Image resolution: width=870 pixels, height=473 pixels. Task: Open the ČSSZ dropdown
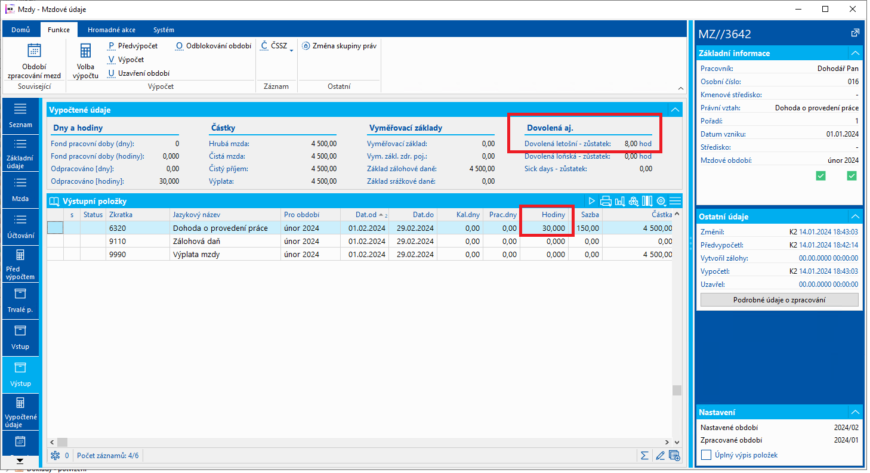pos(277,46)
